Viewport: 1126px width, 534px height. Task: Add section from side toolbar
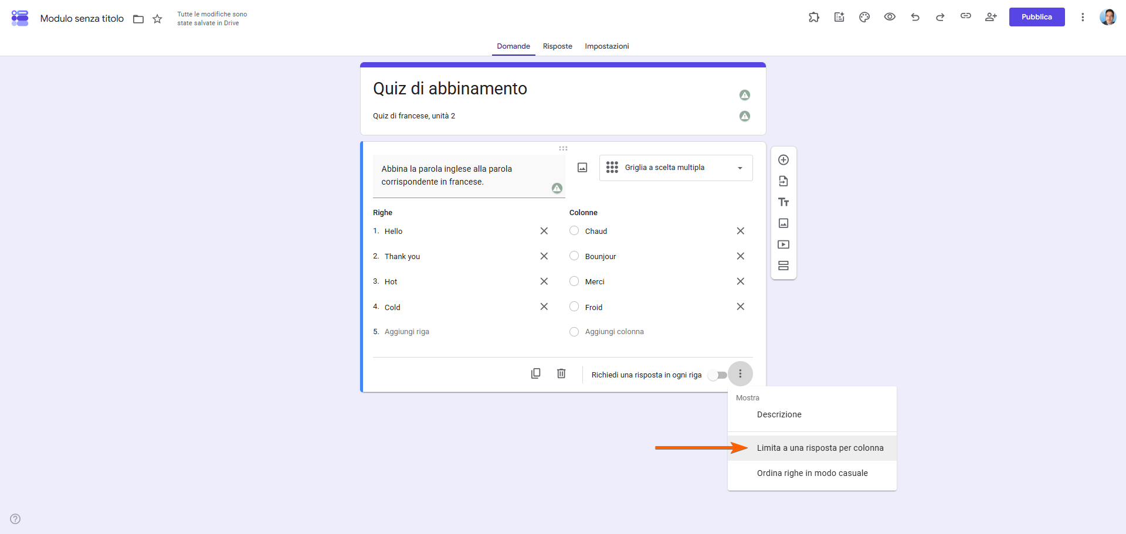tap(784, 266)
